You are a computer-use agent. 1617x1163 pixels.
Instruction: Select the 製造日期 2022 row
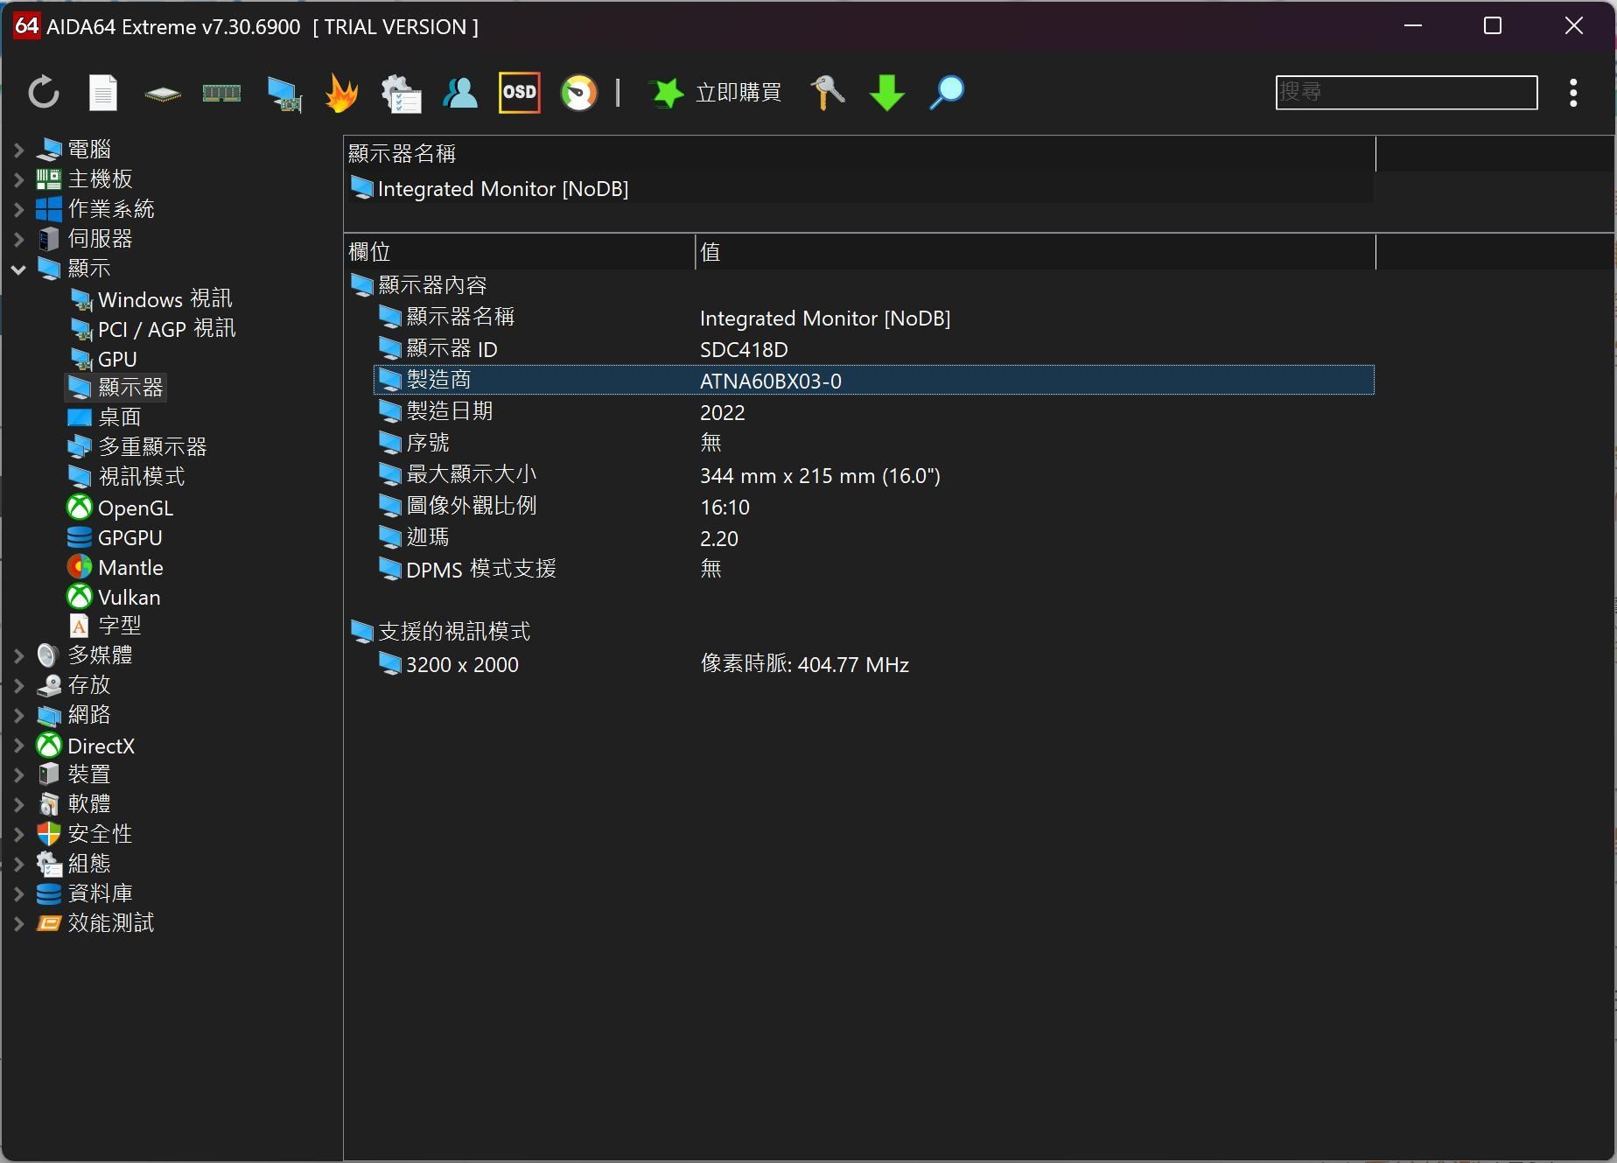(874, 412)
